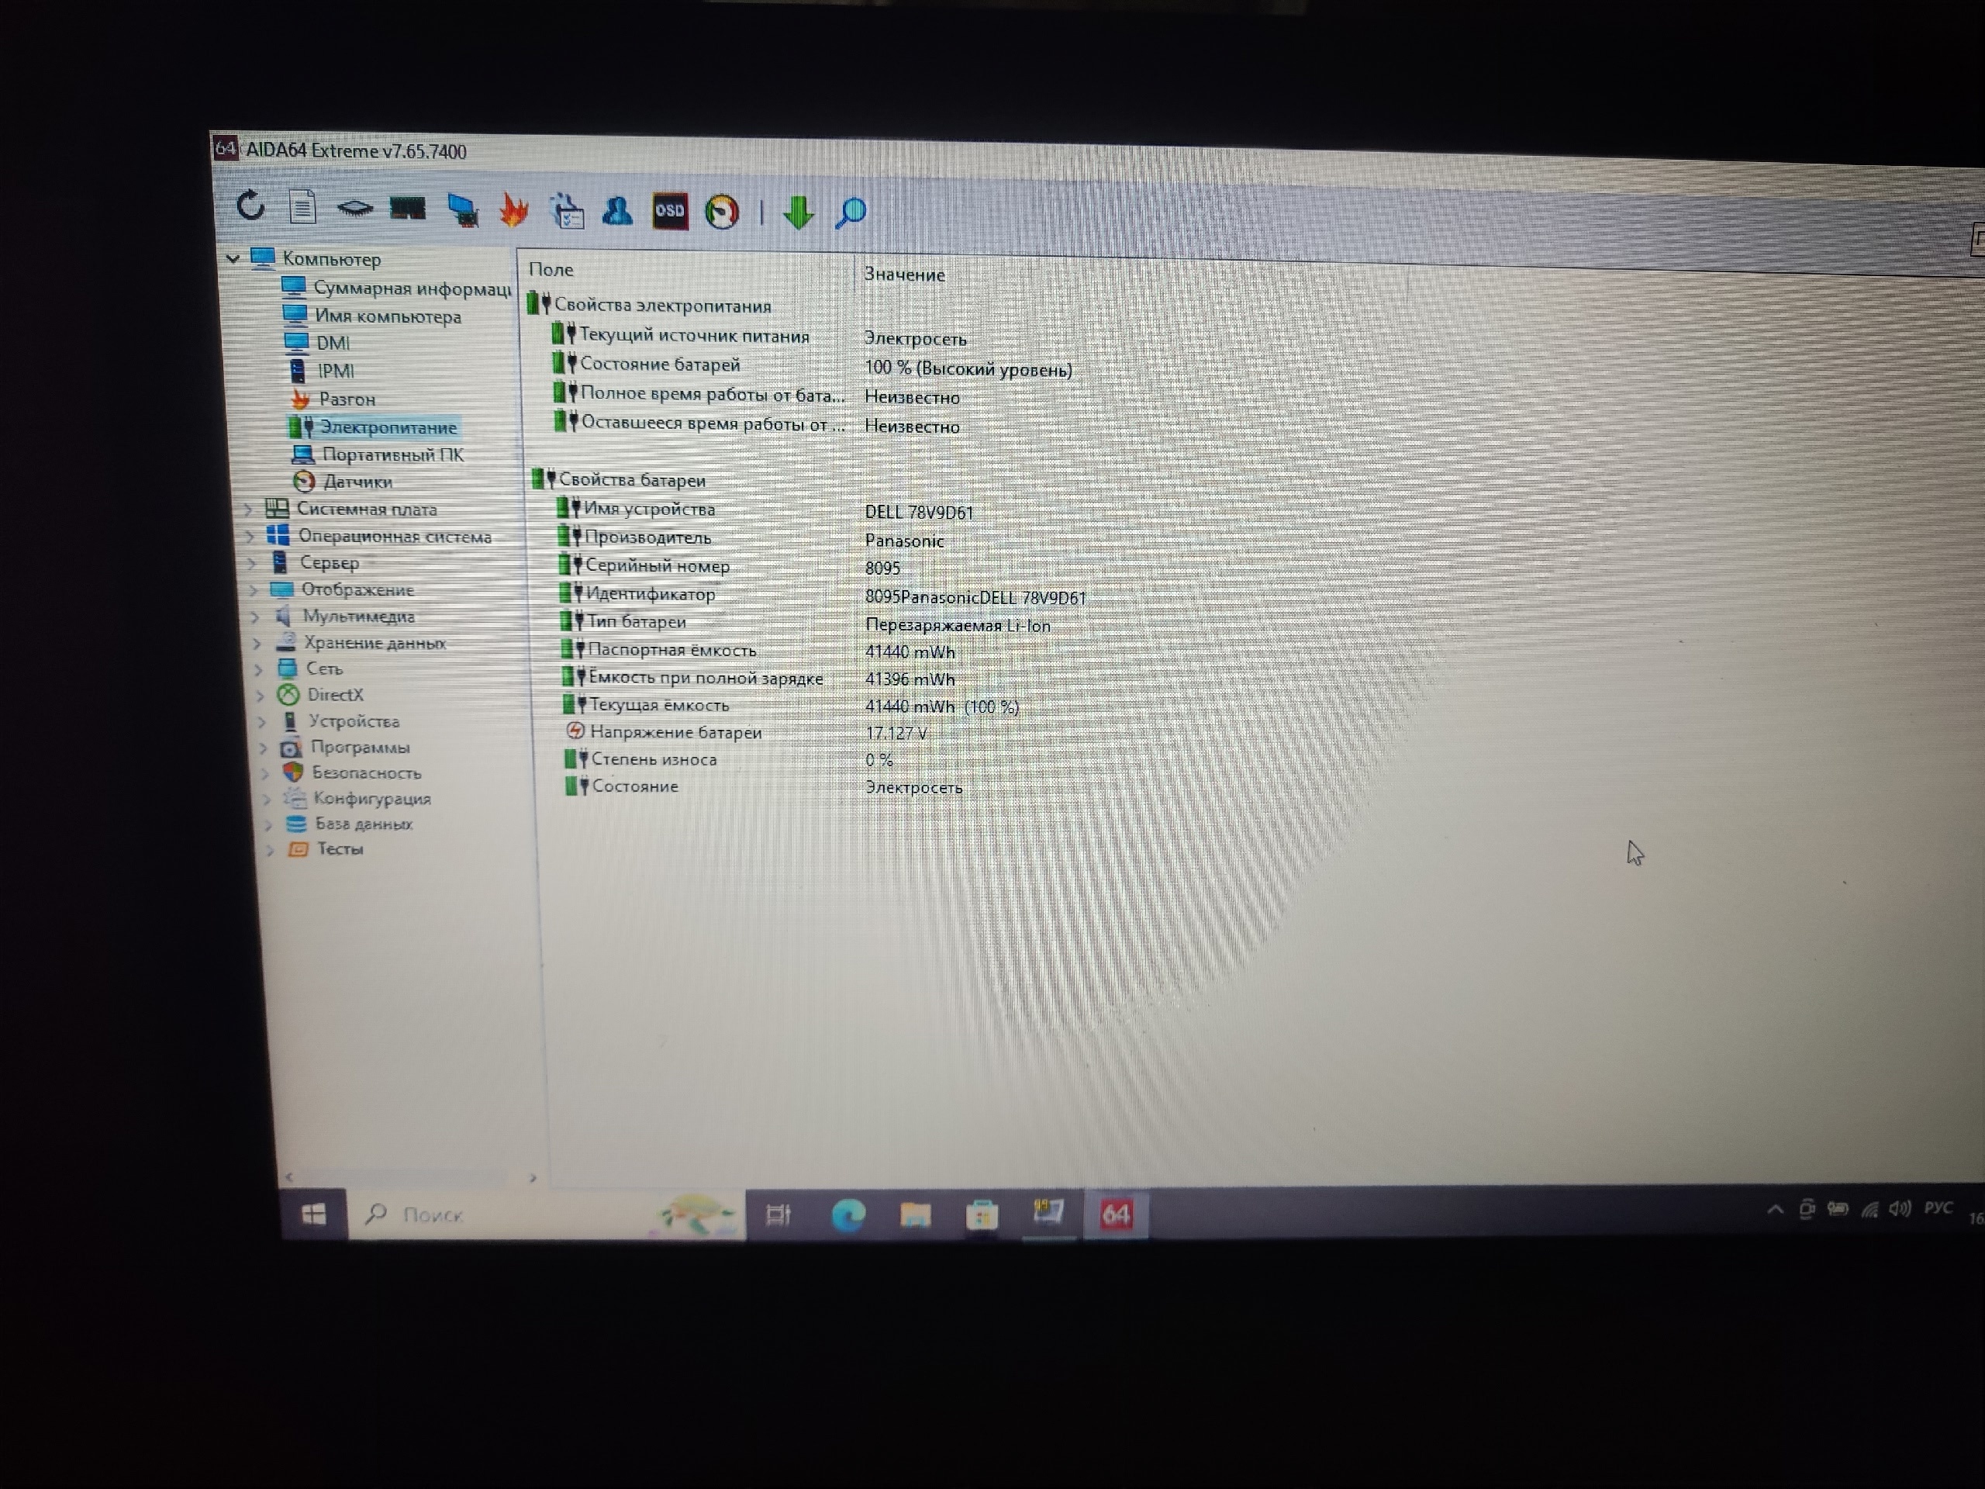Open the monitor diagnostics toolbar icon
This screenshot has width=1985, height=1489.
[462, 210]
